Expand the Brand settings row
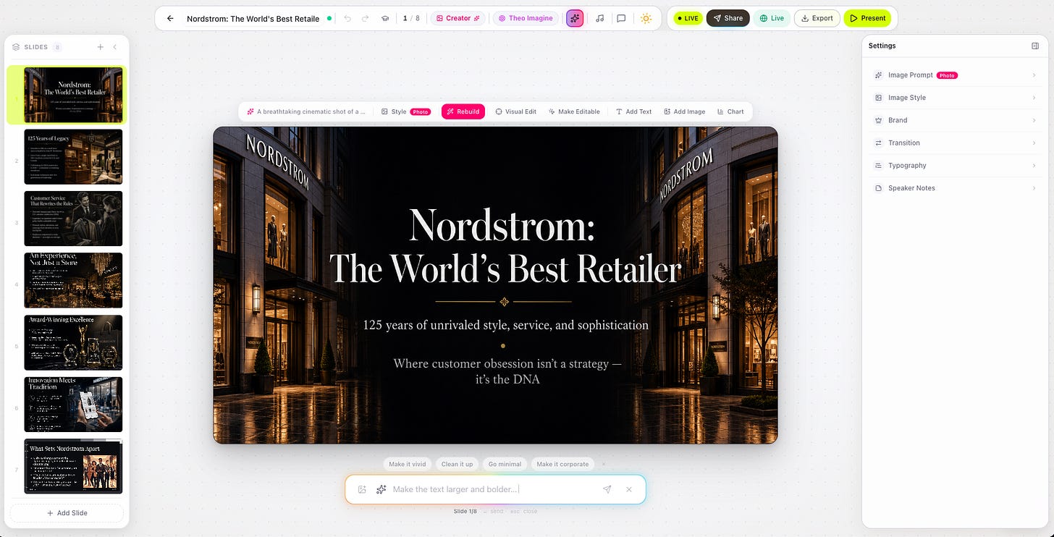The image size is (1054, 537). tap(955, 120)
